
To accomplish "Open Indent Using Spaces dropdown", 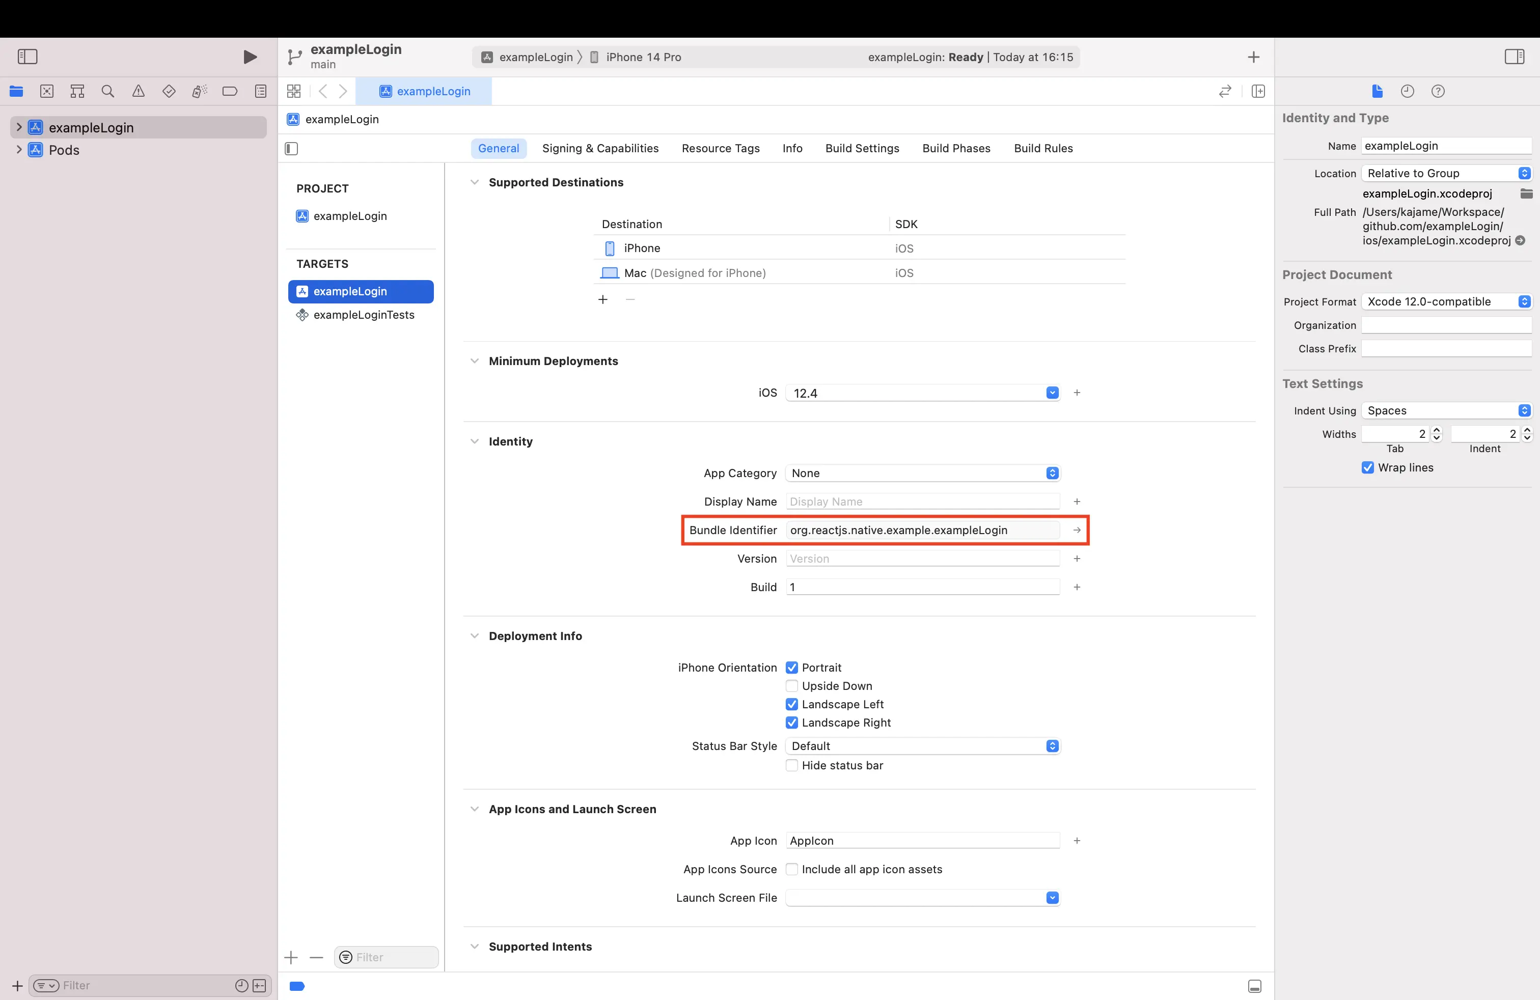I will tap(1447, 411).
